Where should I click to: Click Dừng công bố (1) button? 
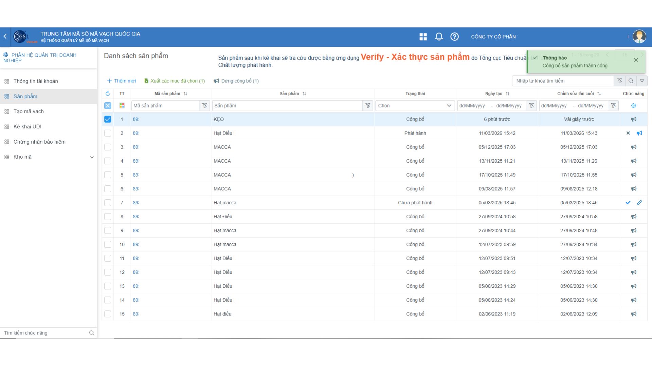pyautogui.click(x=236, y=81)
